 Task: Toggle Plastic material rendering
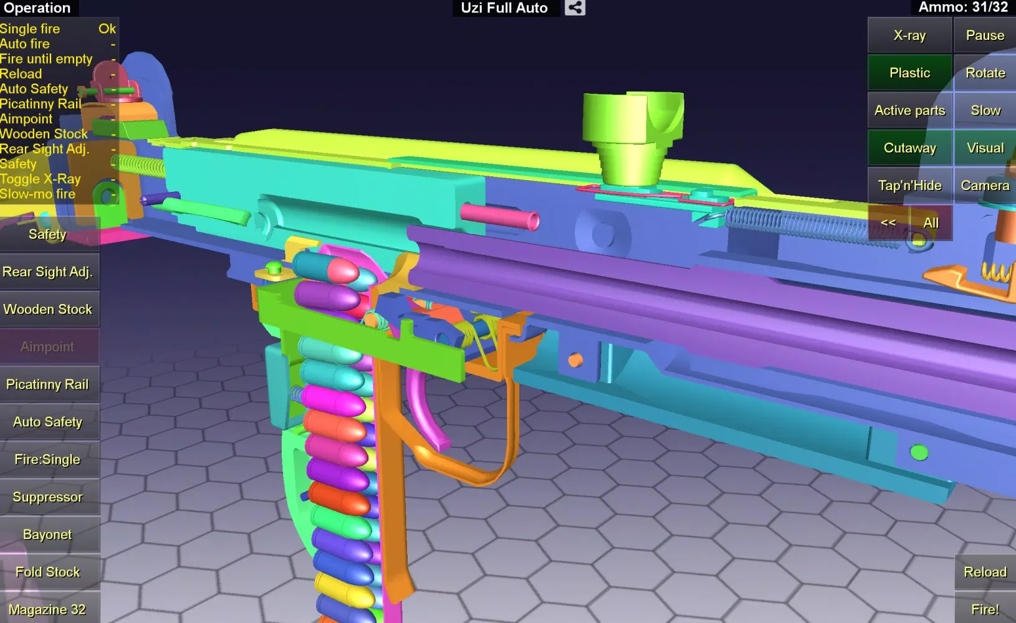pos(909,72)
